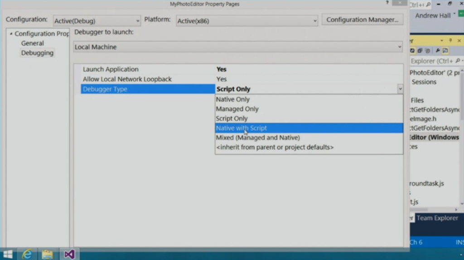Click the Solution Explorer preview selected items icon
This screenshot has width=464, height=260.
(445, 51)
